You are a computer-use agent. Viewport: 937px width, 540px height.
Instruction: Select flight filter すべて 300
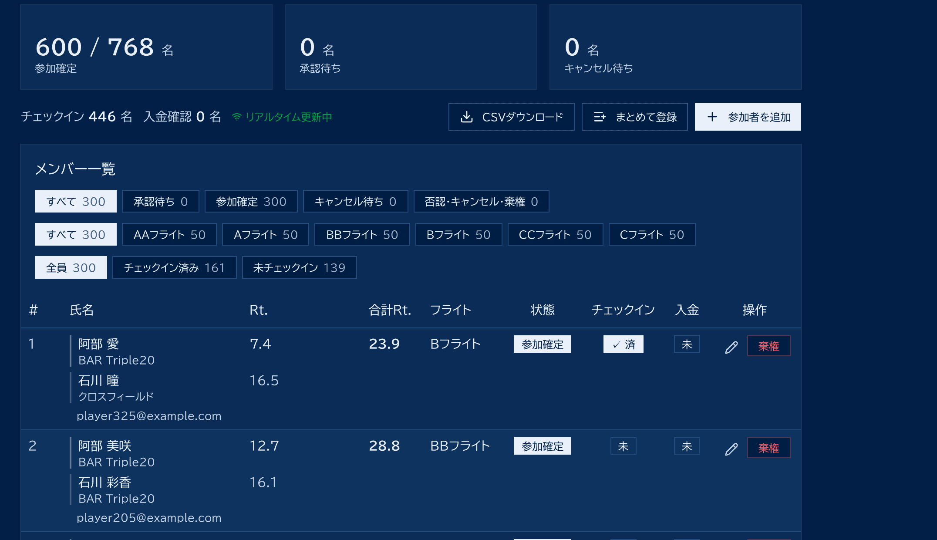tap(76, 234)
